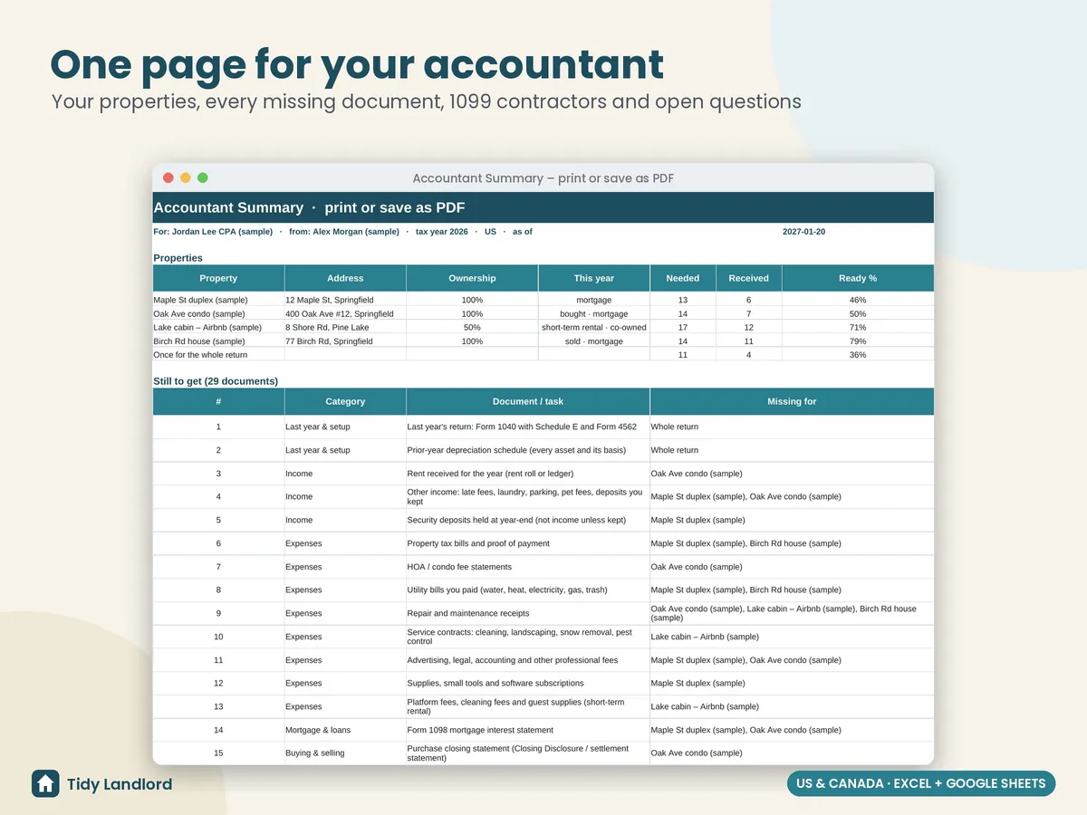Click the Mortgage & loans category cell
The height and width of the screenshot is (815, 1087).
click(345, 730)
